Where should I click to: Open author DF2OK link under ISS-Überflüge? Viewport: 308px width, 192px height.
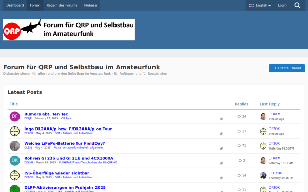29,177
